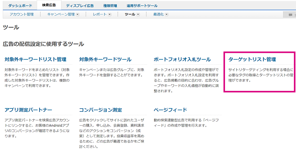Click the 最適化 menu item
Screen dimensions: 296x153
[159, 14]
